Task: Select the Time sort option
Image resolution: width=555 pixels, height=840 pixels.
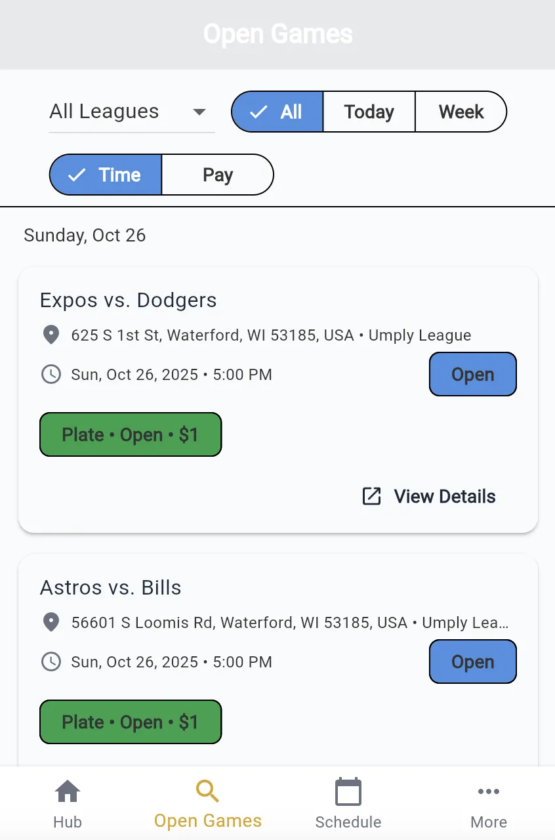Action: click(106, 175)
